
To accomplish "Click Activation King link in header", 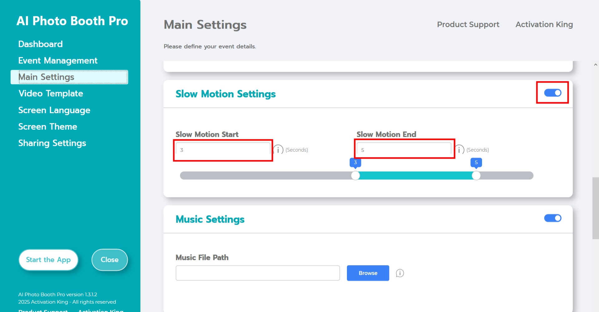I will click(x=544, y=24).
